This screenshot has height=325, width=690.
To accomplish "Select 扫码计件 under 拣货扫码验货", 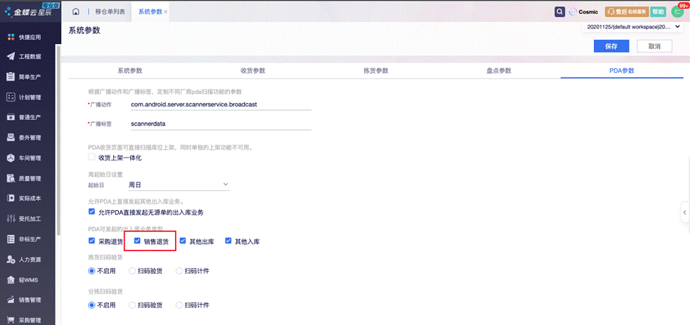I will pyautogui.click(x=179, y=271).
